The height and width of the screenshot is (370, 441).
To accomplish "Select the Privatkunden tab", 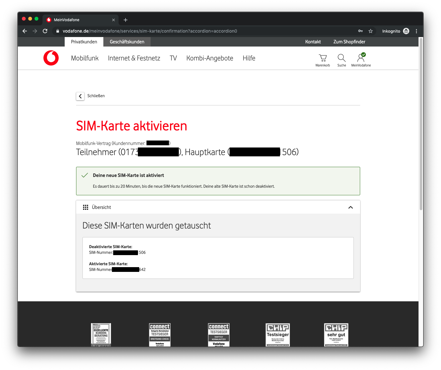I will pos(84,42).
